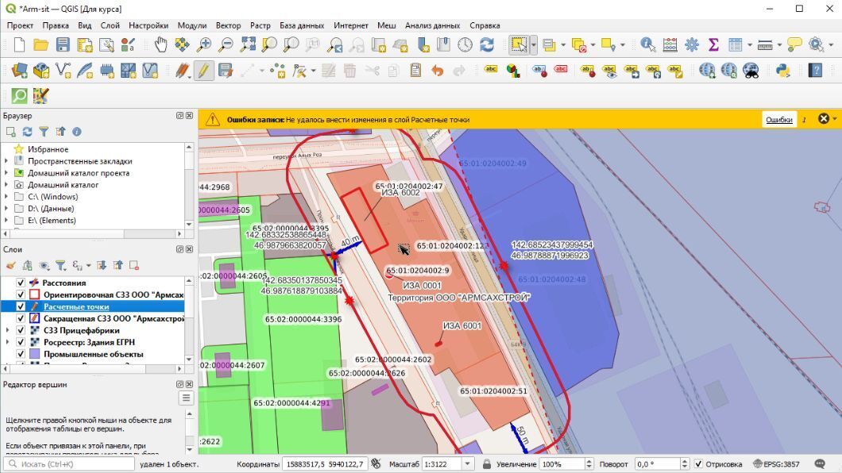Click the Undo arrow icon
842x473 pixels.
click(437, 71)
